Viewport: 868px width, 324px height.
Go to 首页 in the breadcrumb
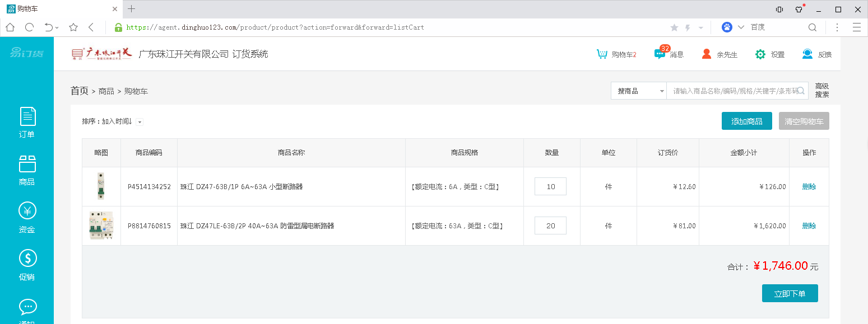(80, 91)
